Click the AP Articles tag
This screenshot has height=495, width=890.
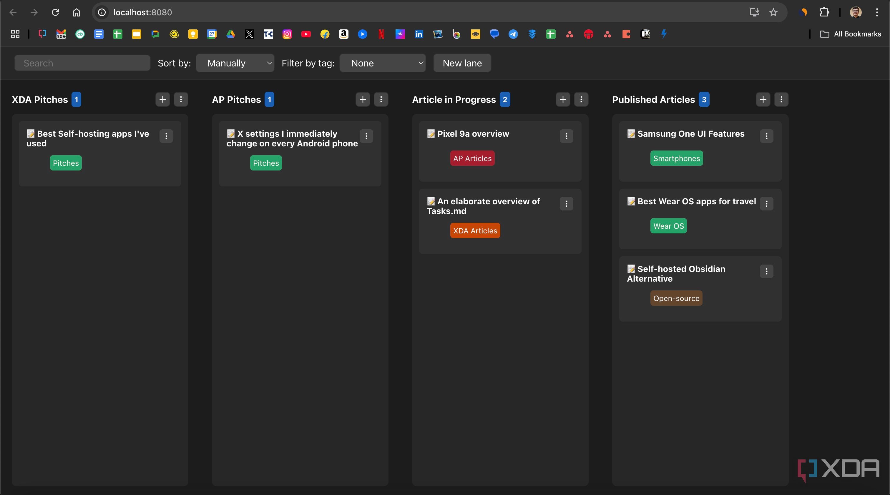[x=472, y=158]
